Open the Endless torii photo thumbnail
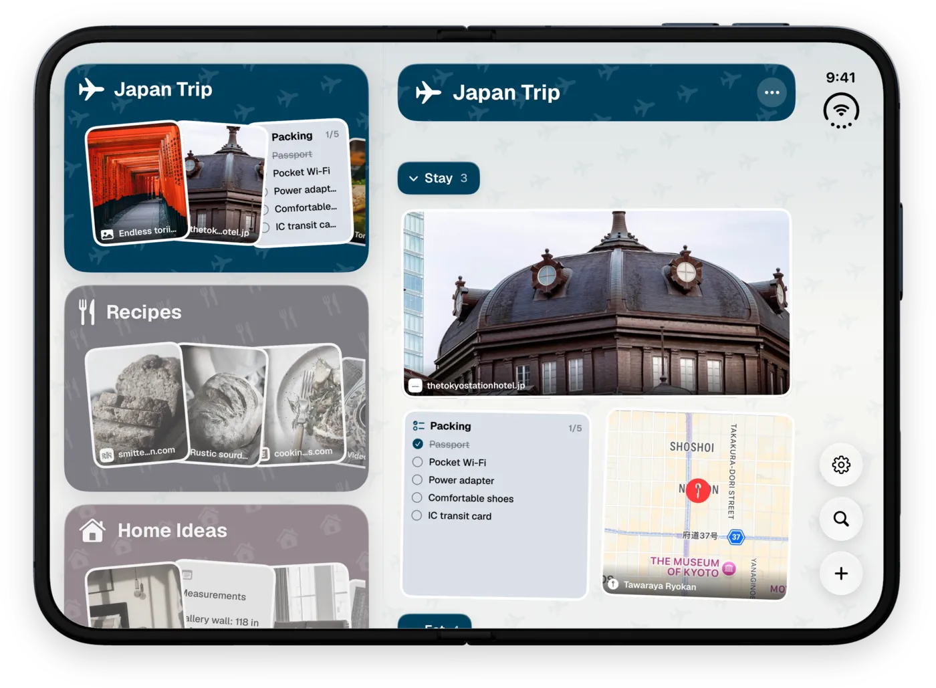 click(x=138, y=183)
